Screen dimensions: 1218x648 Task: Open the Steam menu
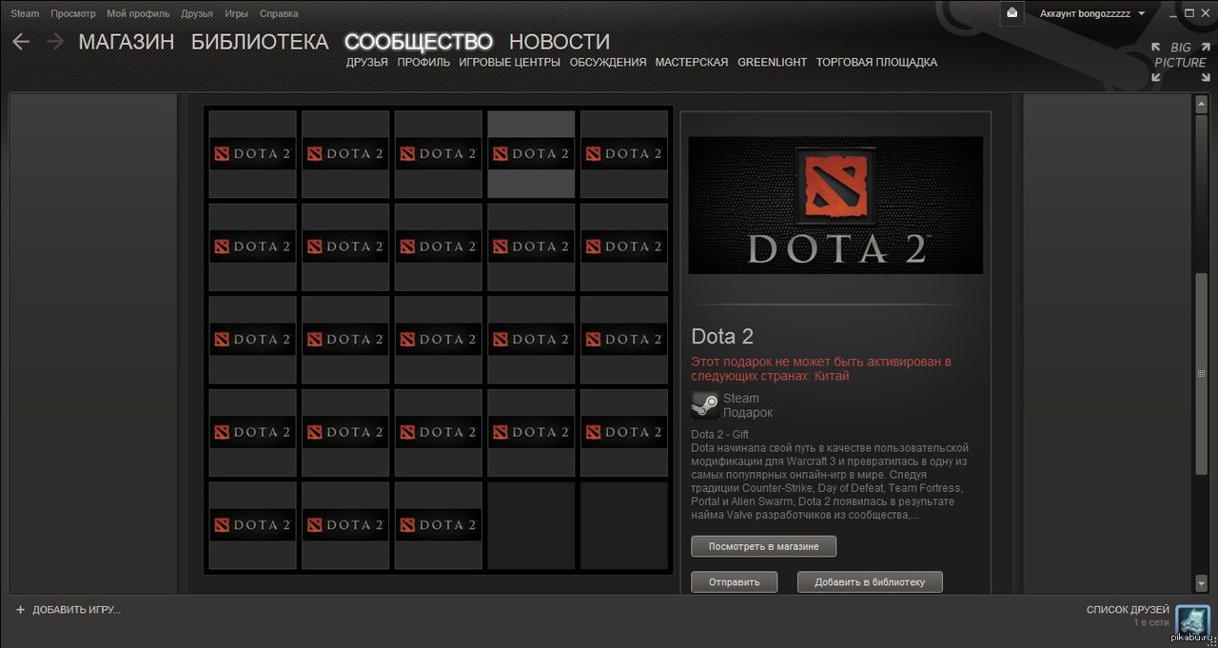[25, 13]
